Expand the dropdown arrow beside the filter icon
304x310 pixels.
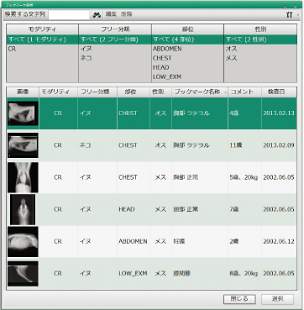click(x=297, y=15)
